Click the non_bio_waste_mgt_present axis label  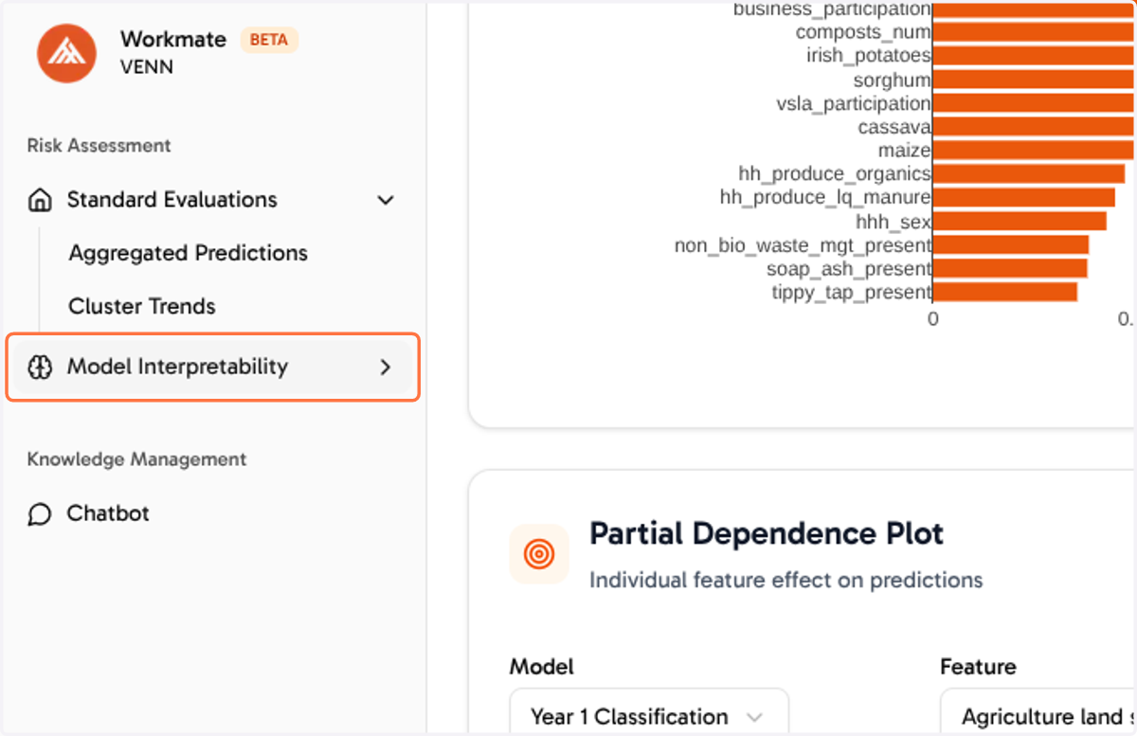pos(803,246)
